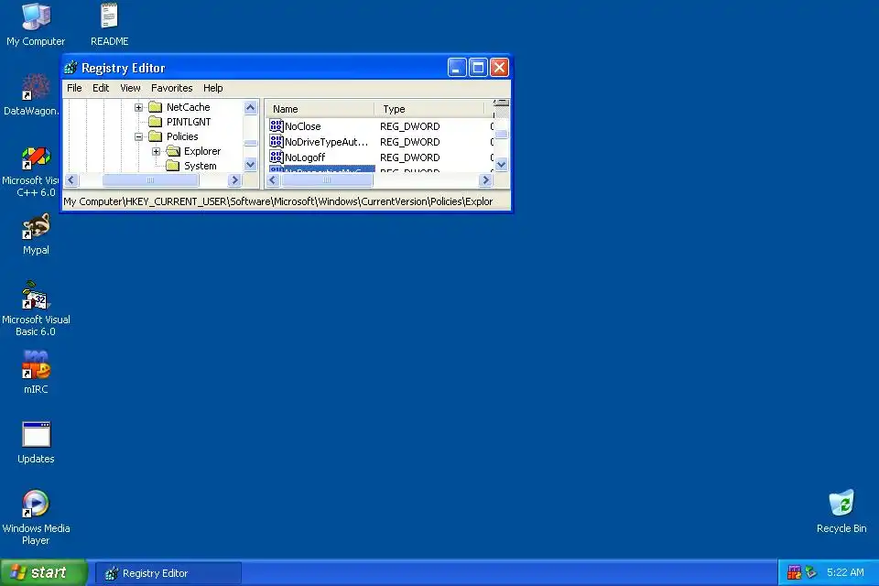879x586 pixels.
Task: Expand the NetCache tree node
Action: 138,107
